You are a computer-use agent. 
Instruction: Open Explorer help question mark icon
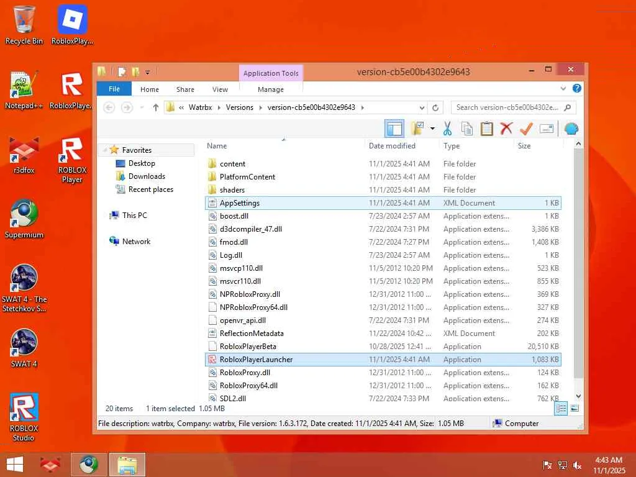click(x=577, y=88)
